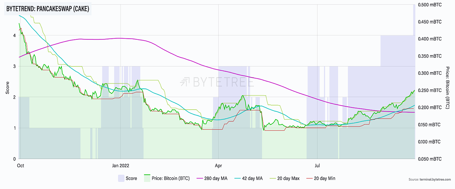This screenshot has height=189, width=455.
Task: Click the Score axis value 0
Action: (14, 159)
